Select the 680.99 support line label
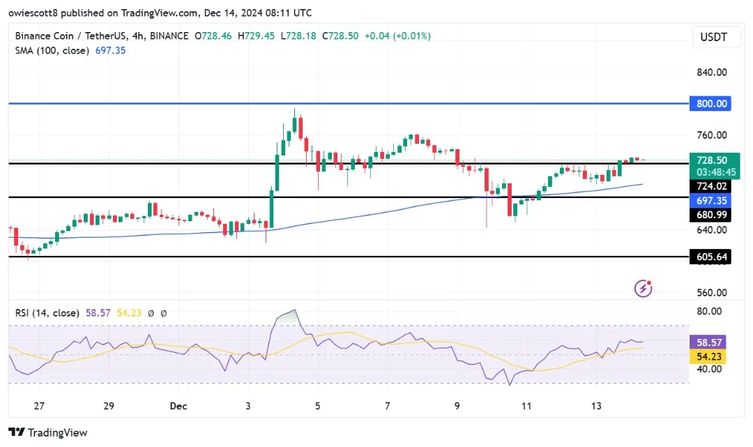The width and height of the screenshot is (753, 447). pyautogui.click(x=710, y=215)
